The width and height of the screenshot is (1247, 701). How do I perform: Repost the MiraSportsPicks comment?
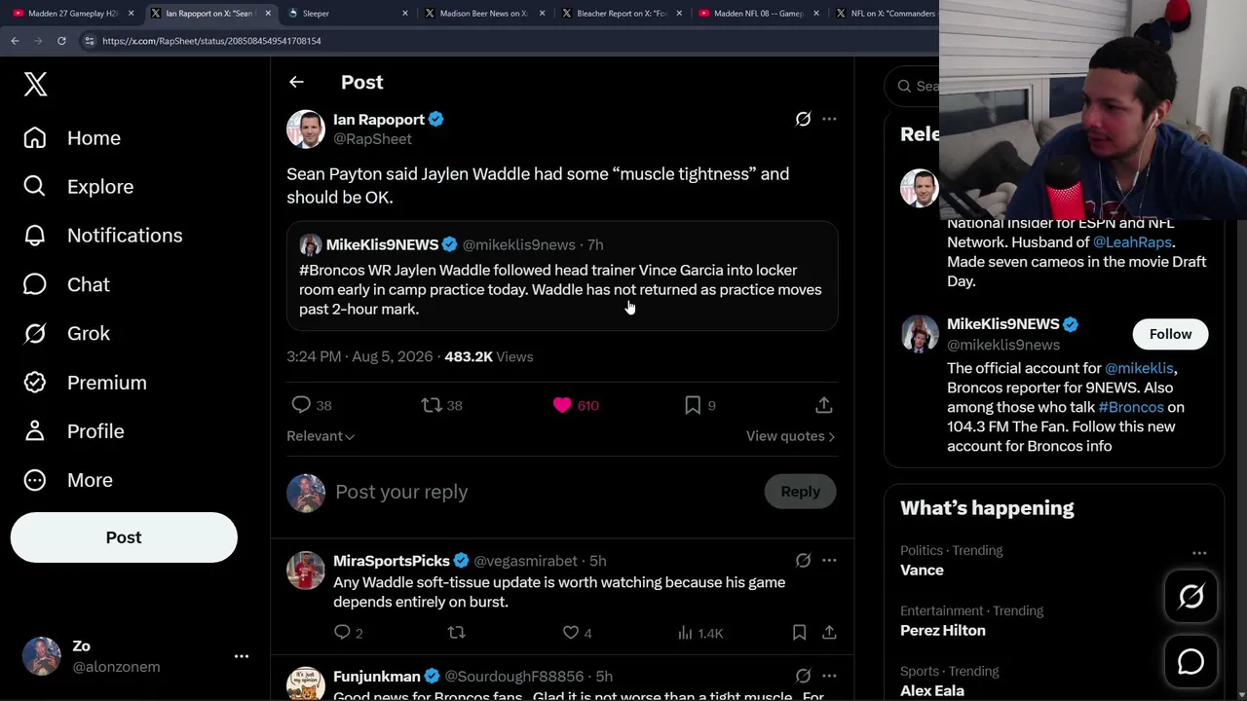pyautogui.click(x=456, y=633)
